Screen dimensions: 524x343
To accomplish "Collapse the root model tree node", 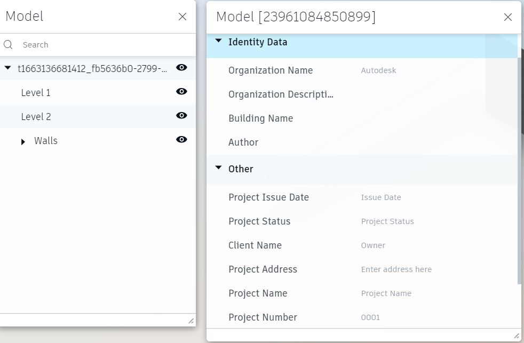I will [x=7, y=68].
